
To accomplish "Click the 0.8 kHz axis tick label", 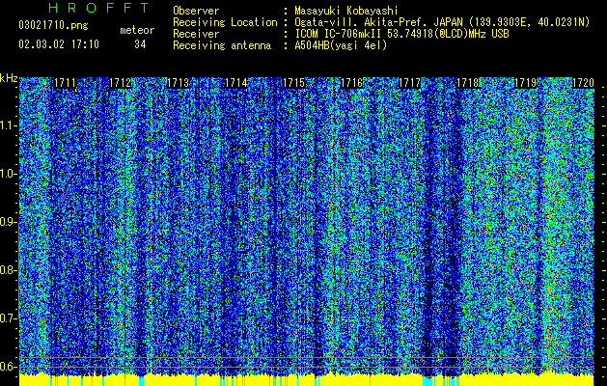I will coord(8,270).
